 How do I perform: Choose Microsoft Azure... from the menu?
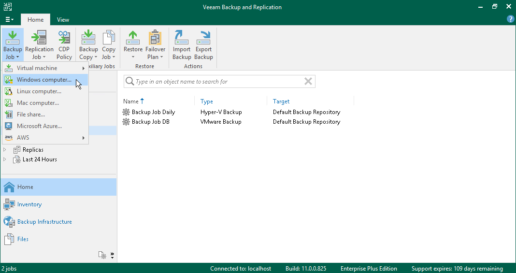pos(45,126)
